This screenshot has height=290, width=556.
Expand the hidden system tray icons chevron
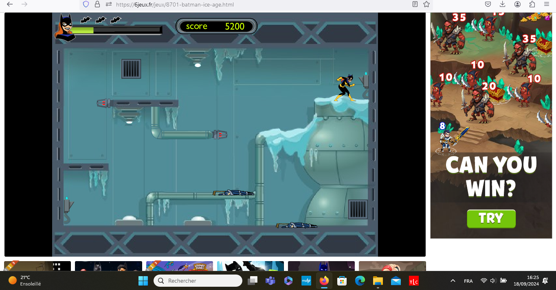[453, 281]
